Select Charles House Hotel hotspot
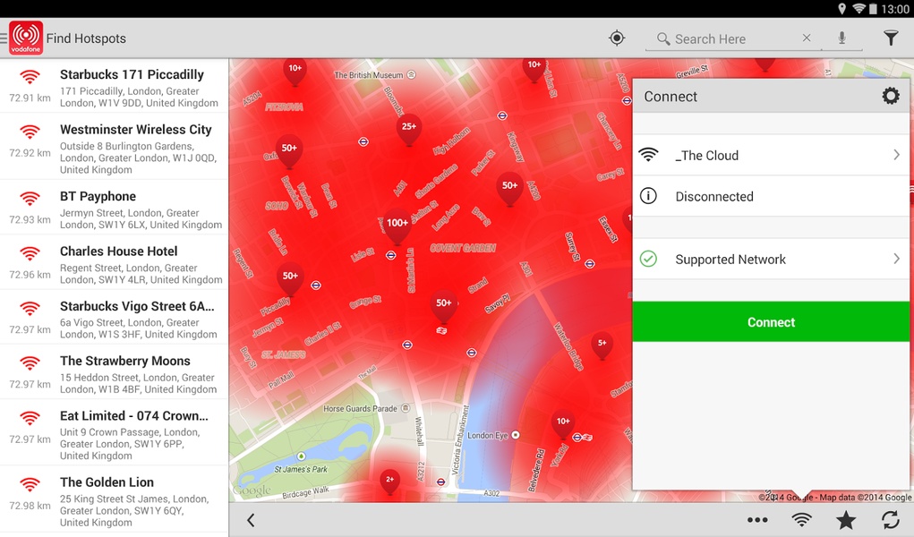 (x=115, y=263)
